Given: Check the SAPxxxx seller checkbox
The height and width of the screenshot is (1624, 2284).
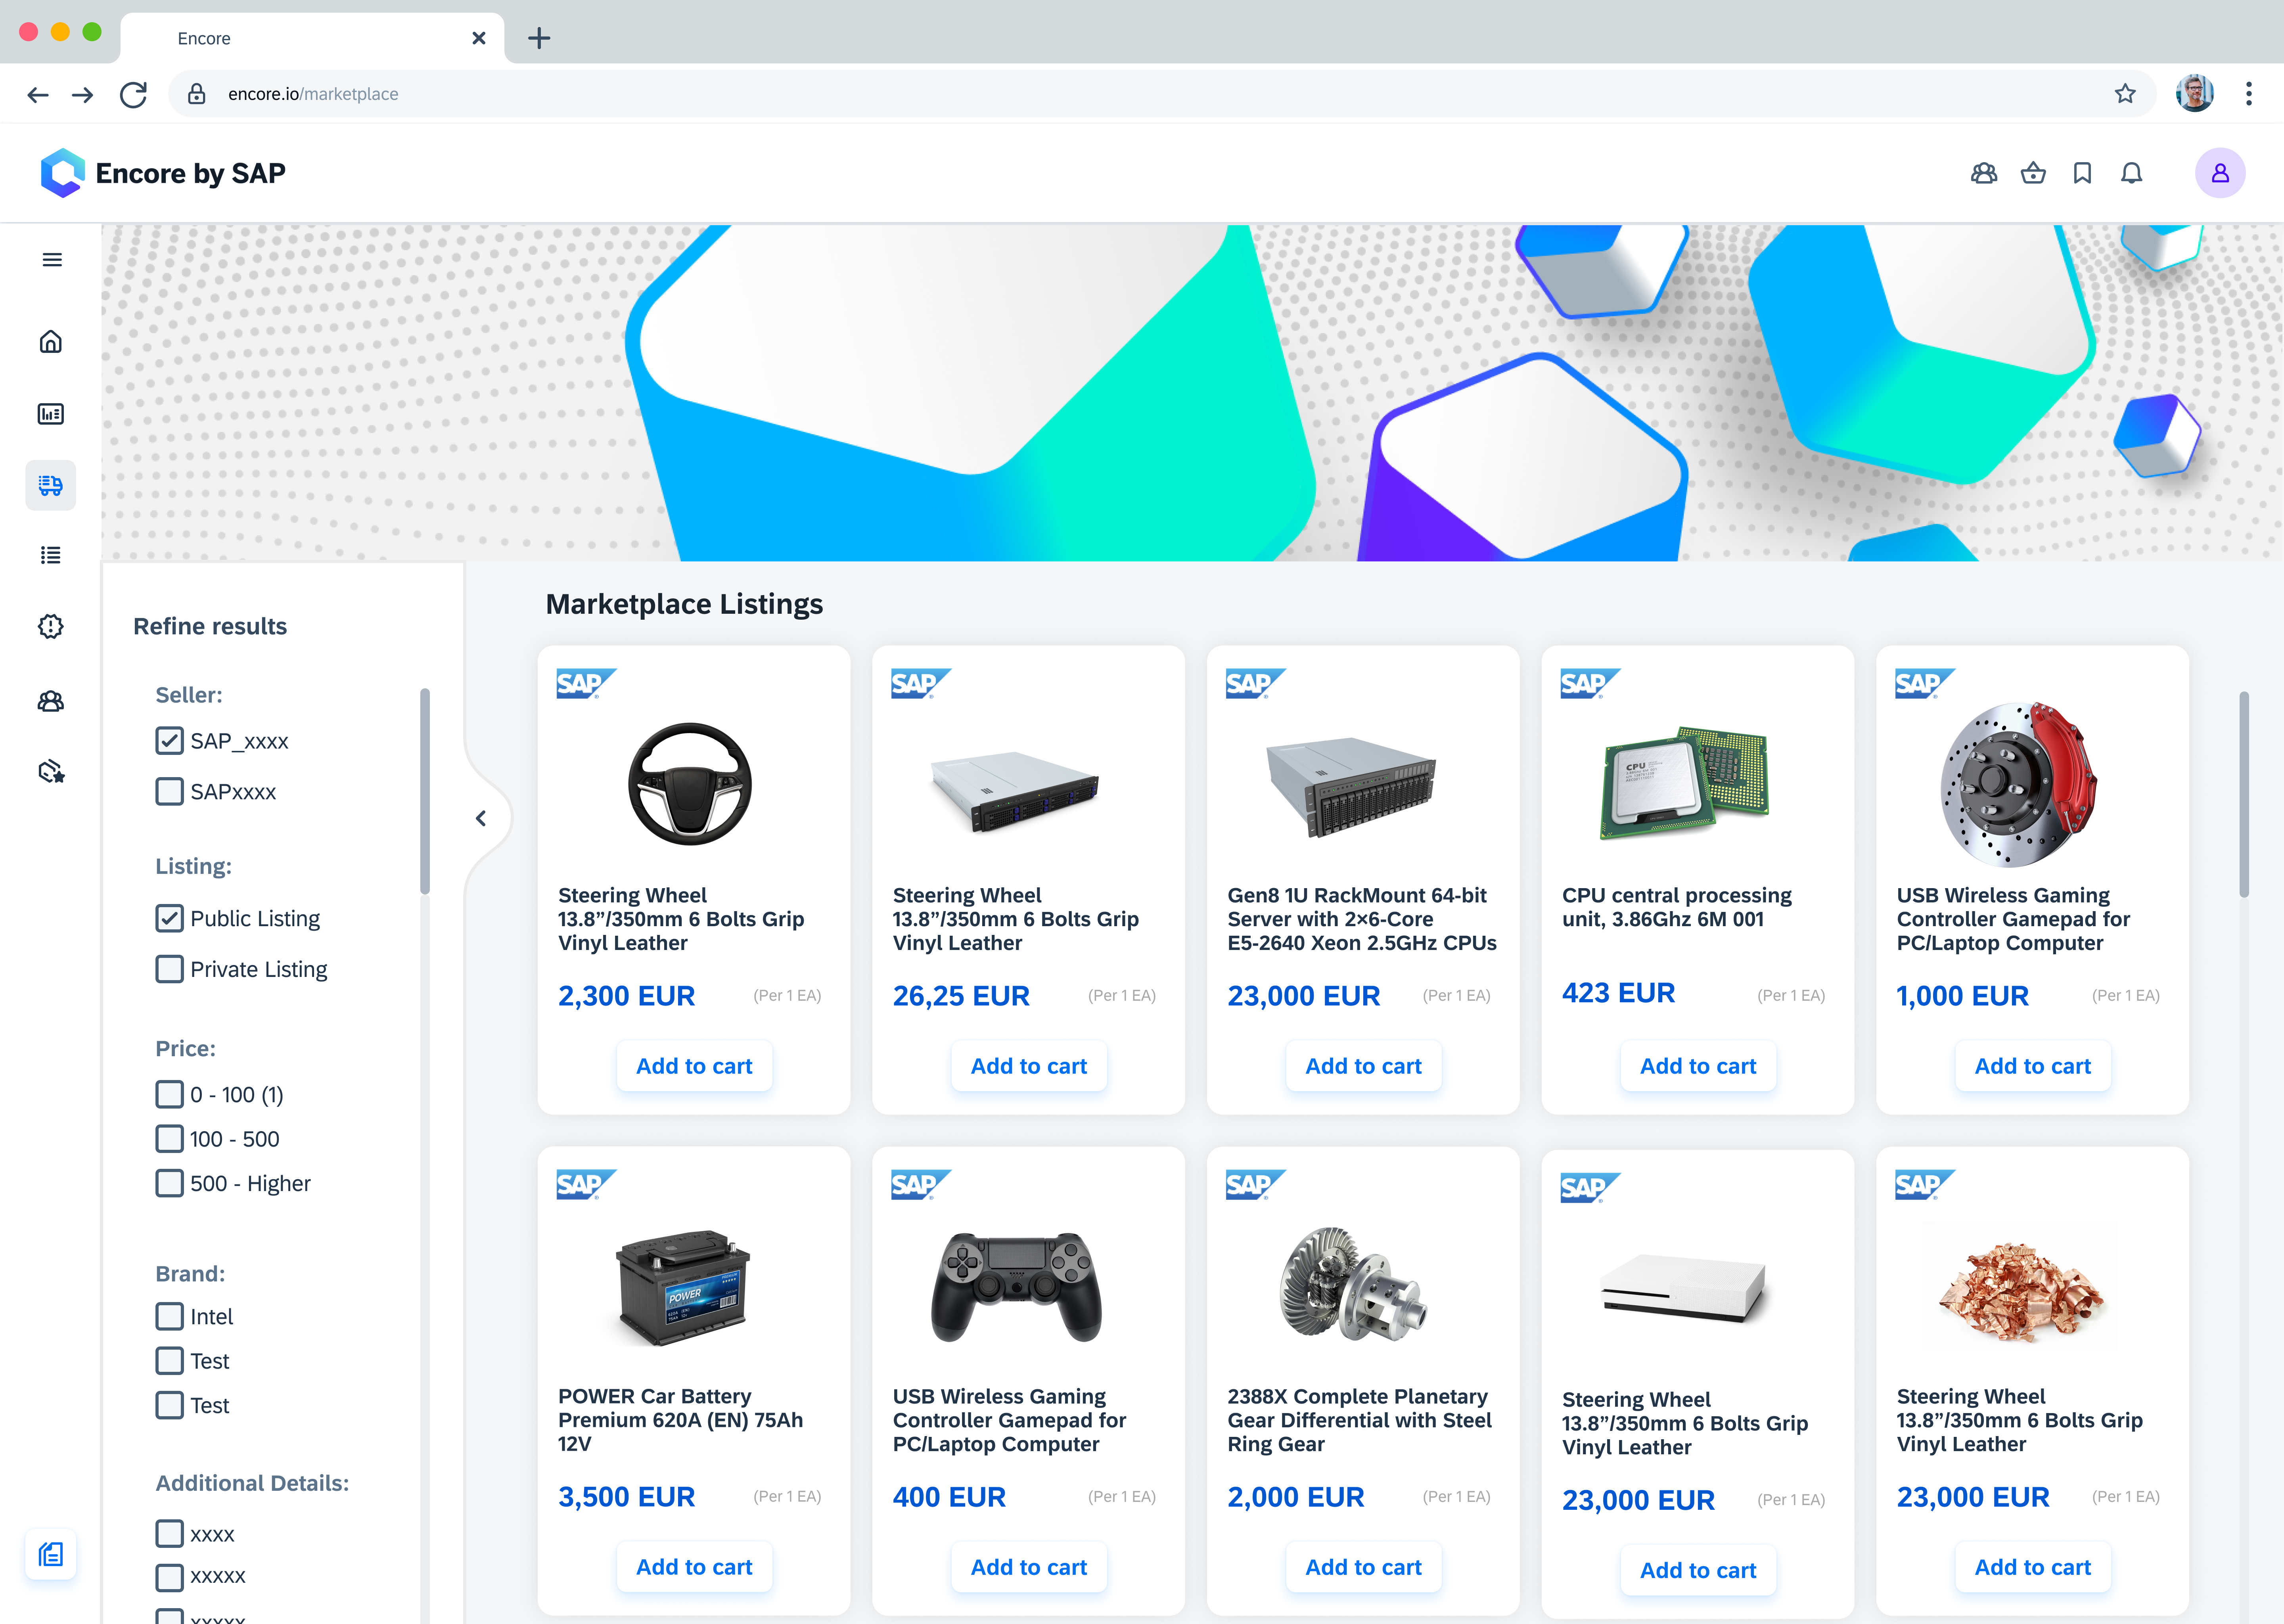Looking at the screenshot, I should [170, 792].
